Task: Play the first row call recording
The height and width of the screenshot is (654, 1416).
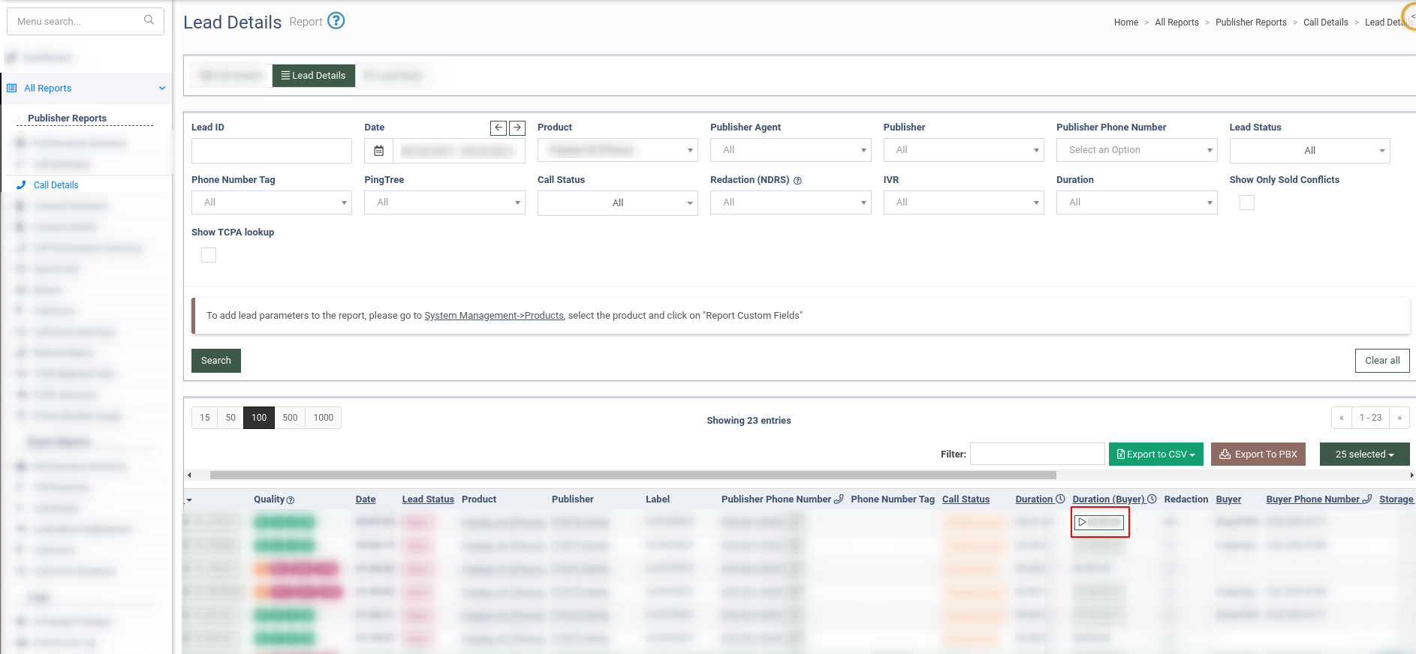Action: point(1082,522)
